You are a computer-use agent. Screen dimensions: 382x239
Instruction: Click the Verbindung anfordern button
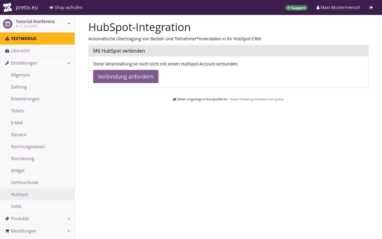coord(126,76)
